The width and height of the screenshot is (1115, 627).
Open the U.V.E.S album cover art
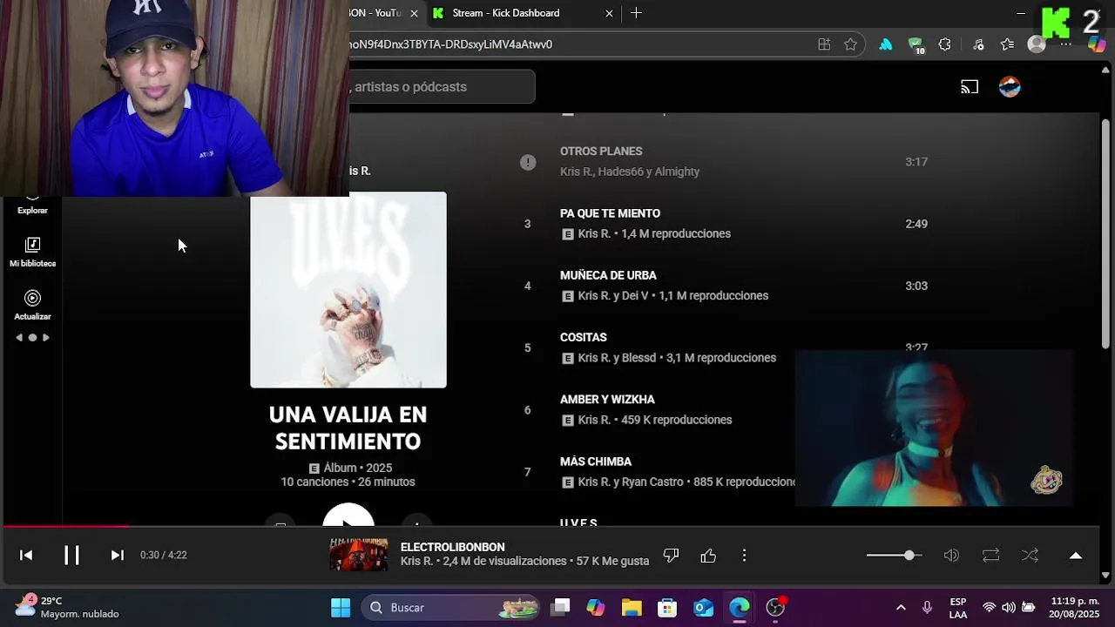coord(348,290)
